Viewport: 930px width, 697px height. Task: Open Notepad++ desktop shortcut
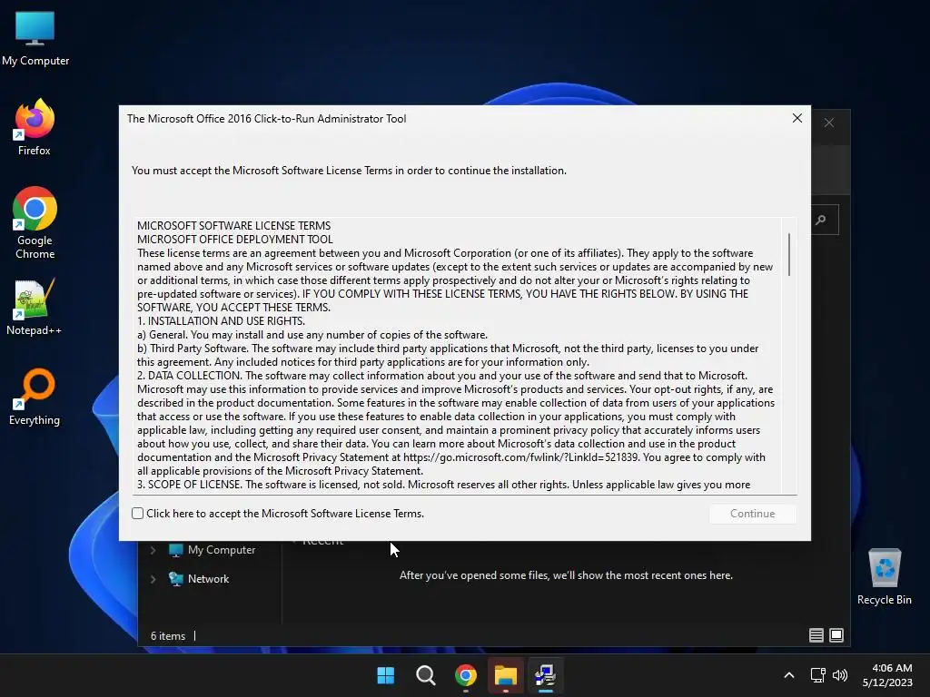pyautogui.click(x=34, y=308)
